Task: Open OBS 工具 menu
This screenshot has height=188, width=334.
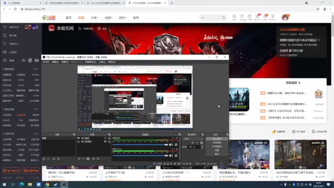Action: pos(102,62)
